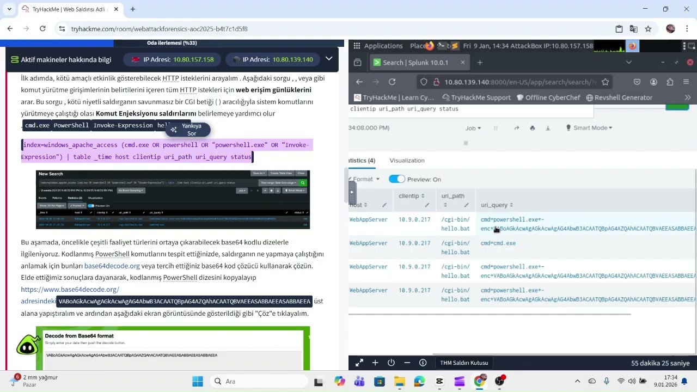
Task: List all Firefox tabs with the chevron
Action: pyautogui.click(x=629, y=63)
